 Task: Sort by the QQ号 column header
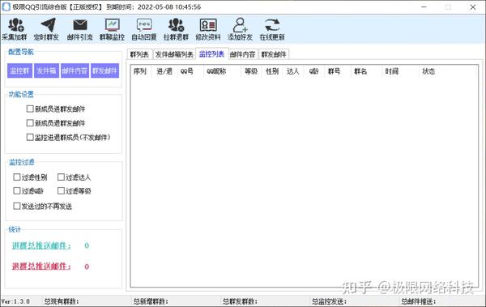pos(190,71)
